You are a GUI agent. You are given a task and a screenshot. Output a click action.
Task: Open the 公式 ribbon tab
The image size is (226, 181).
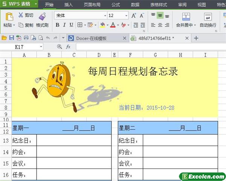coord(116,5)
